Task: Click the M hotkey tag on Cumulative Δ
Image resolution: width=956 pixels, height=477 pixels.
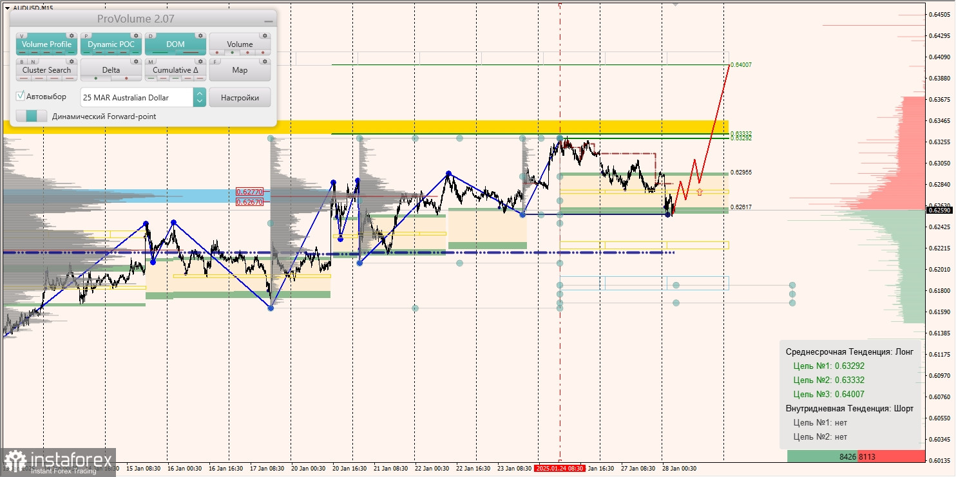Action: click(x=151, y=62)
